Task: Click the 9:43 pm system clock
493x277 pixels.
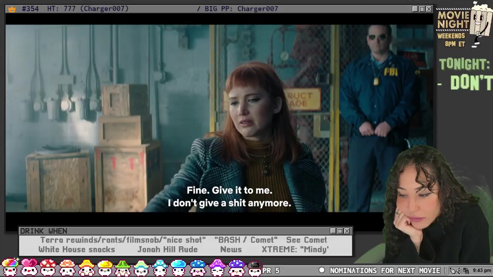Action: coord(482,271)
